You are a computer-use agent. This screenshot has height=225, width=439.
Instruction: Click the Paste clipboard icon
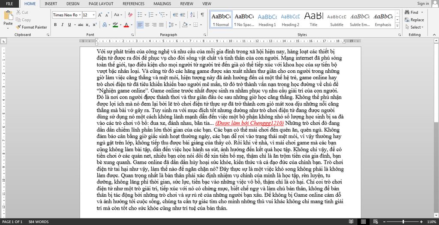pos(8,16)
